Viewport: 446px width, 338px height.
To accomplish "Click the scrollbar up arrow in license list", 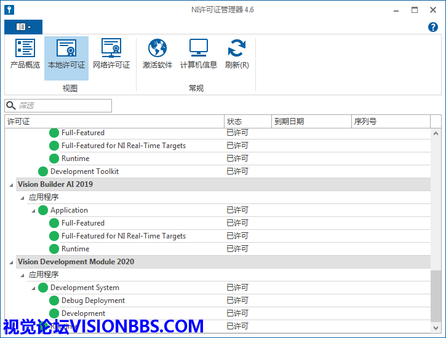I will 436,133.
